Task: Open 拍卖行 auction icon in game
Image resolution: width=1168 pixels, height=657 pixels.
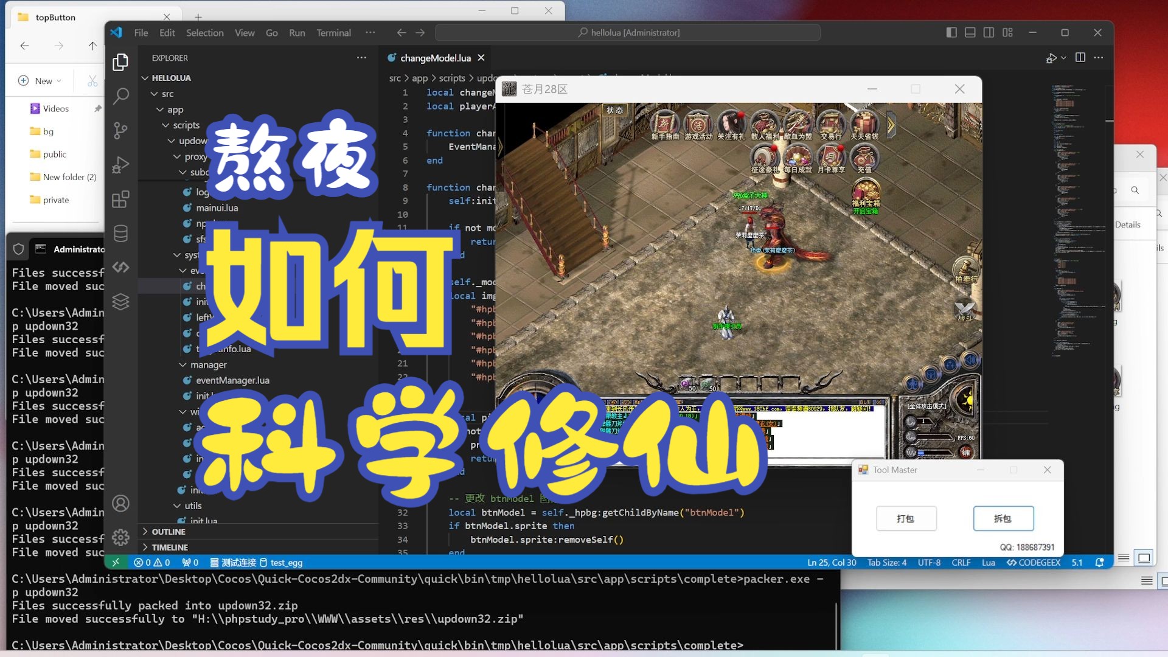Action: coord(965,270)
